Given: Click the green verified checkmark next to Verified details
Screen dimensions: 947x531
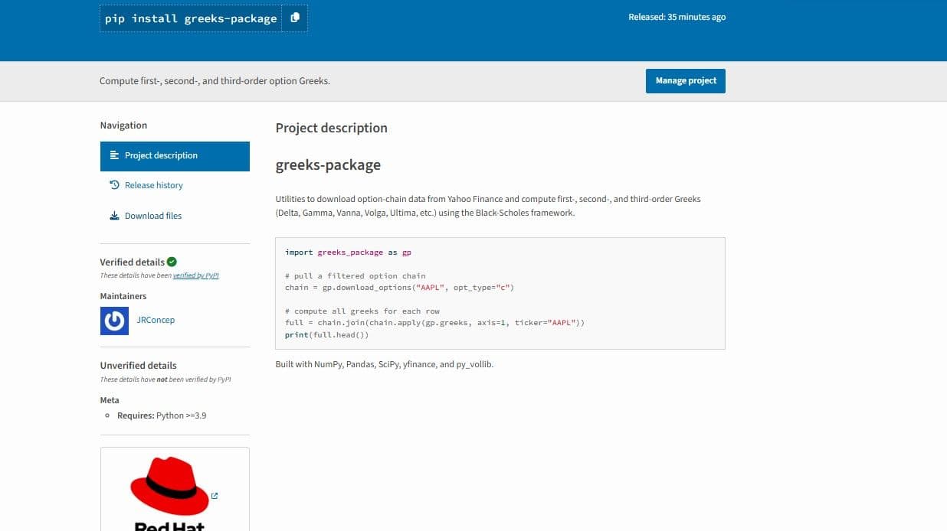Looking at the screenshot, I should 170,261.
